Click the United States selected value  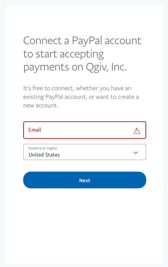[x=44, y=155]
